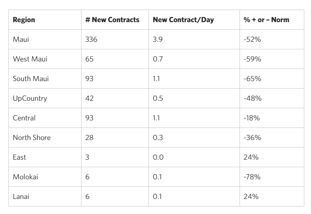Select the UpCountry row label
Image resolution: width=311 pixels, height=214 pixels.
[30, 98]
